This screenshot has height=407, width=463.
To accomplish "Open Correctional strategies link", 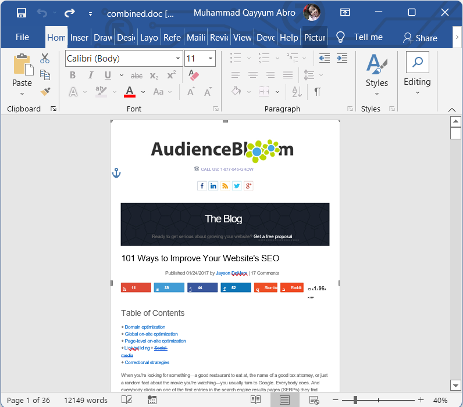I will coord(147,362).
